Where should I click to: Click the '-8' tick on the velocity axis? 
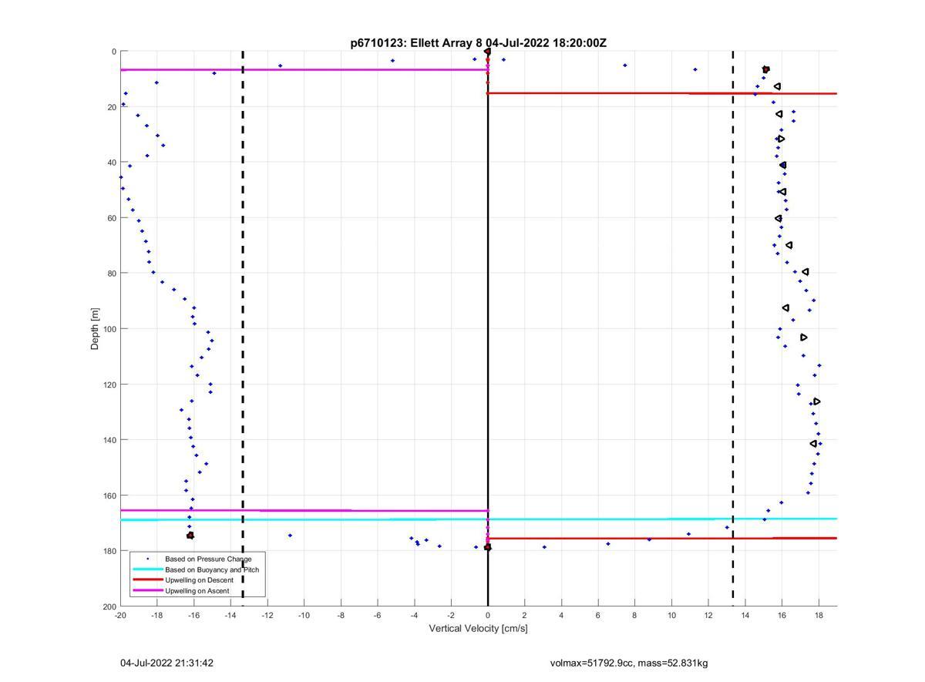click(x=341, y=615)
